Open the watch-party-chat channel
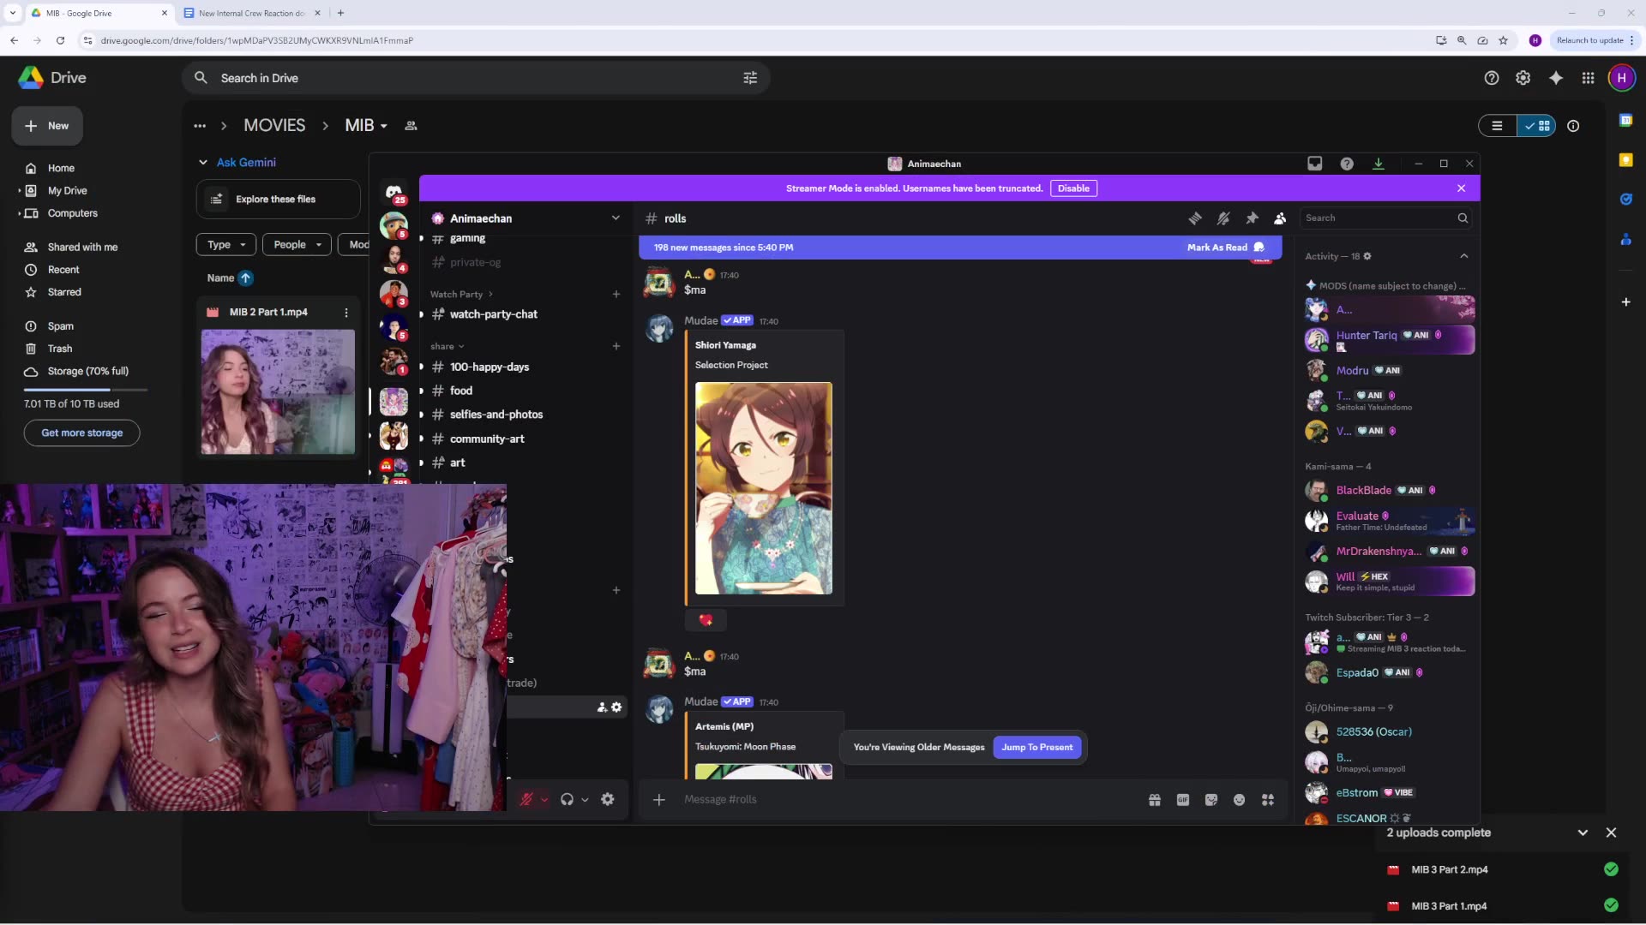1646x925 pixels. coord(493,314)
